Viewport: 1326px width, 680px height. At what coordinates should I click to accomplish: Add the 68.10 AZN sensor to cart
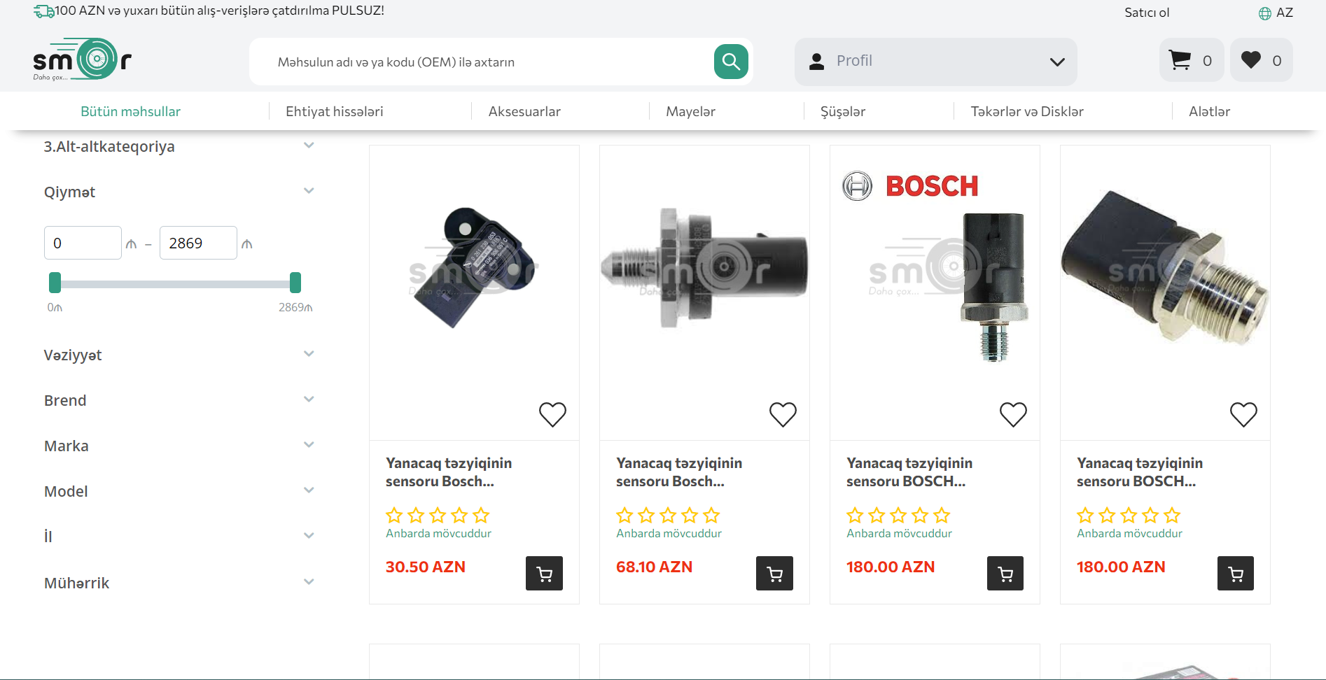click(x=774, y=574)
